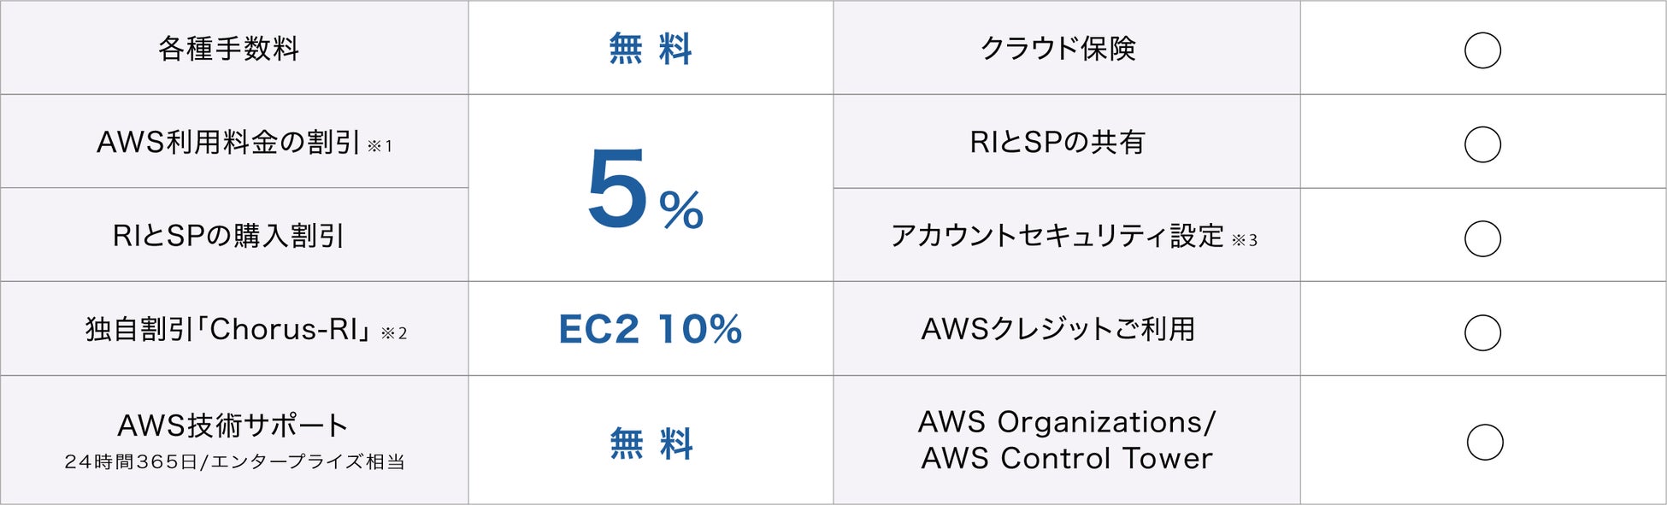This screenshot has height=505, width=1667.
Task: Click the 各種手数料 label cell
Action: pyautogui.click(x=228, y=49)
